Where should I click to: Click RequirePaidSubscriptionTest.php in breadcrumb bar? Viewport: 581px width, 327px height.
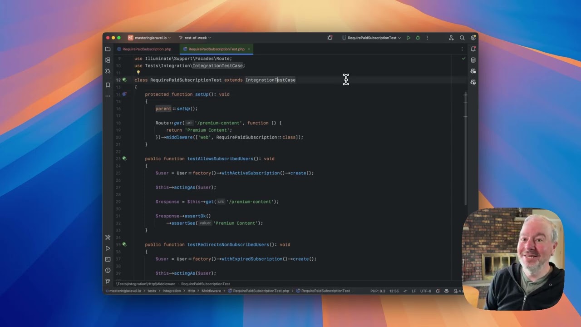tap(258, 291)
